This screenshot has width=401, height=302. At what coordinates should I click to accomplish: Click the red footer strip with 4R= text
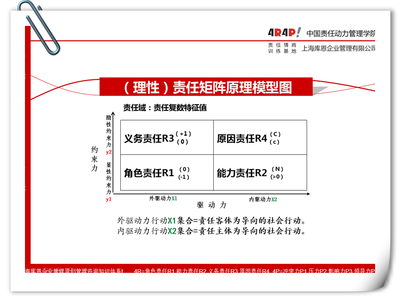click(200, 270)
